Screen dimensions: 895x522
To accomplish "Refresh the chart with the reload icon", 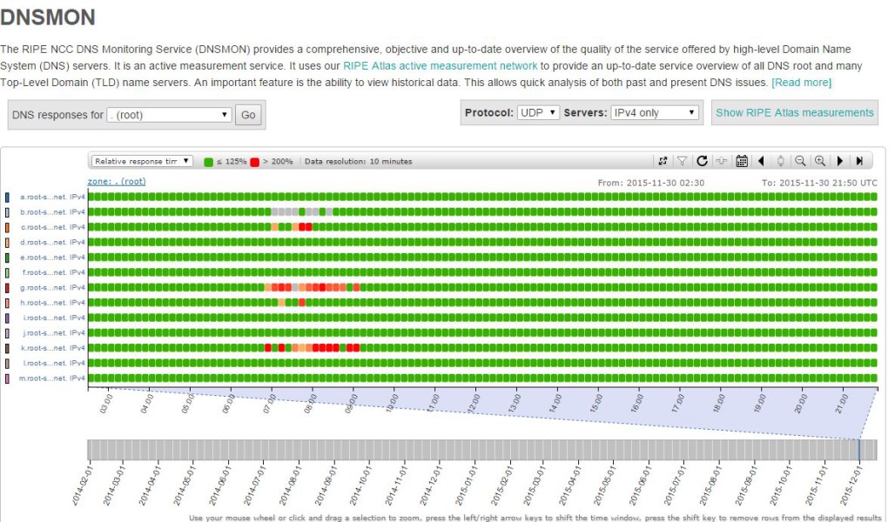I will (x=702, y=161).
